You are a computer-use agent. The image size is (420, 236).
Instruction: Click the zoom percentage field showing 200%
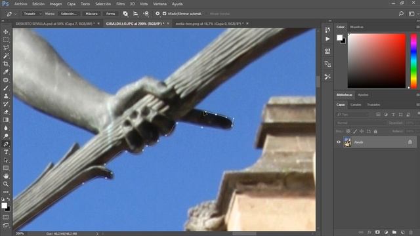pyautogui.click(x=20, y=233)
